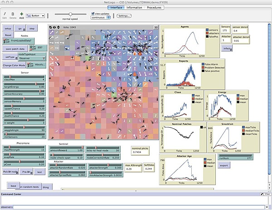Click the export button
Image resolution: width=272 pixels, height=210 pixels.
click(x=223, y=166)
